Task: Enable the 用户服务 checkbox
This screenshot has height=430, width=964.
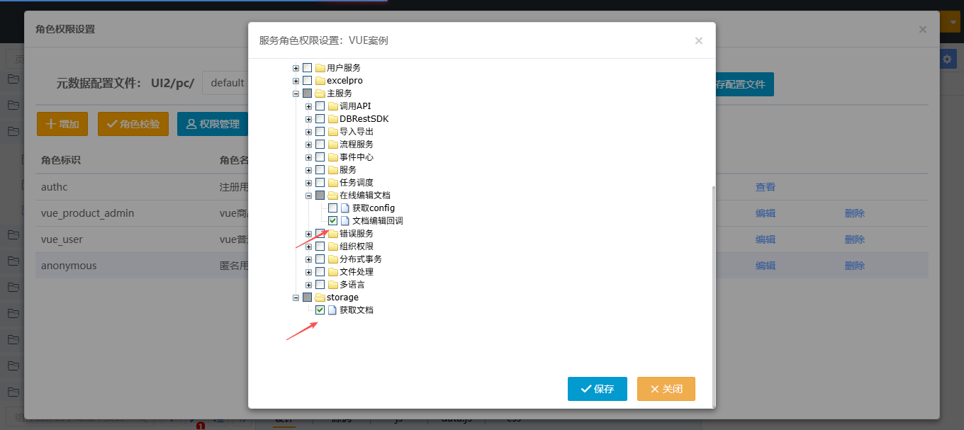Action: (x=307, y=68)
